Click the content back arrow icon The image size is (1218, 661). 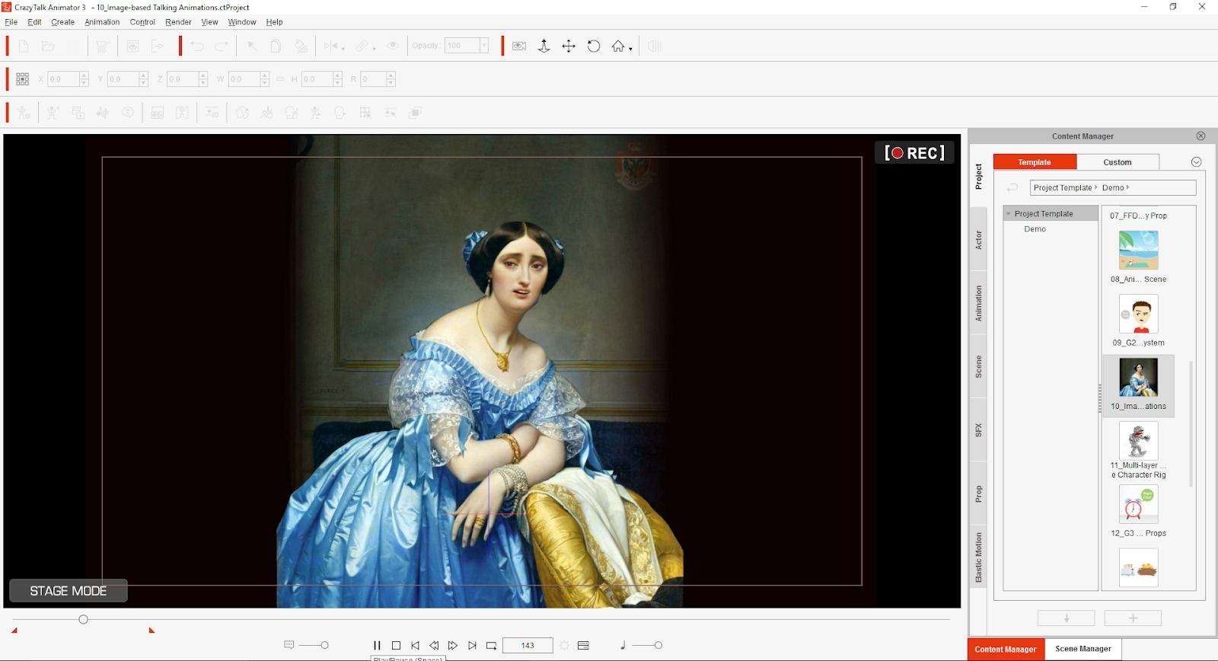point(1012,187)
